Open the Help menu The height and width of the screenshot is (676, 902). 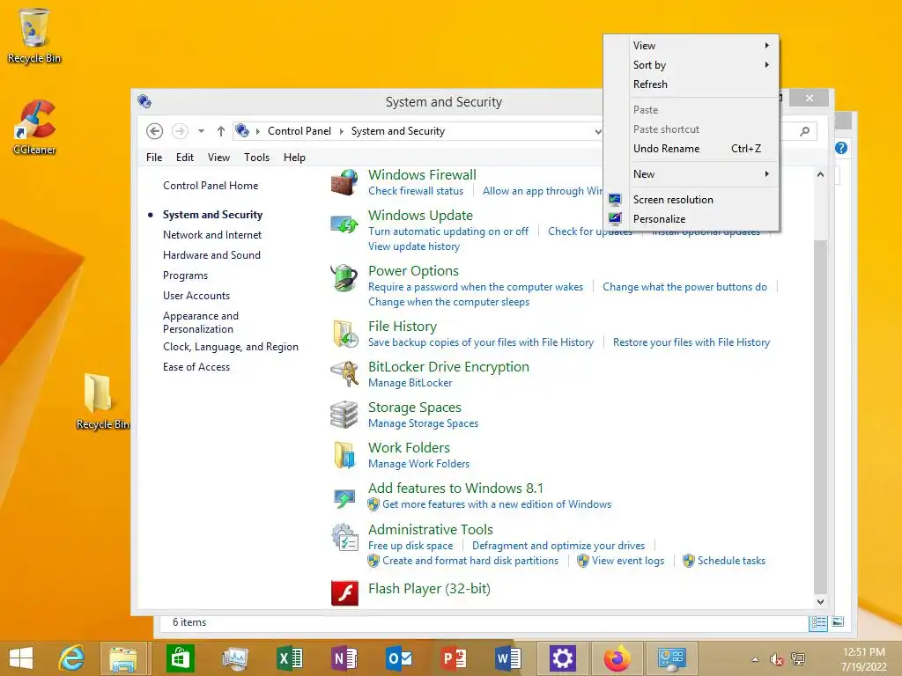[294, 158]
